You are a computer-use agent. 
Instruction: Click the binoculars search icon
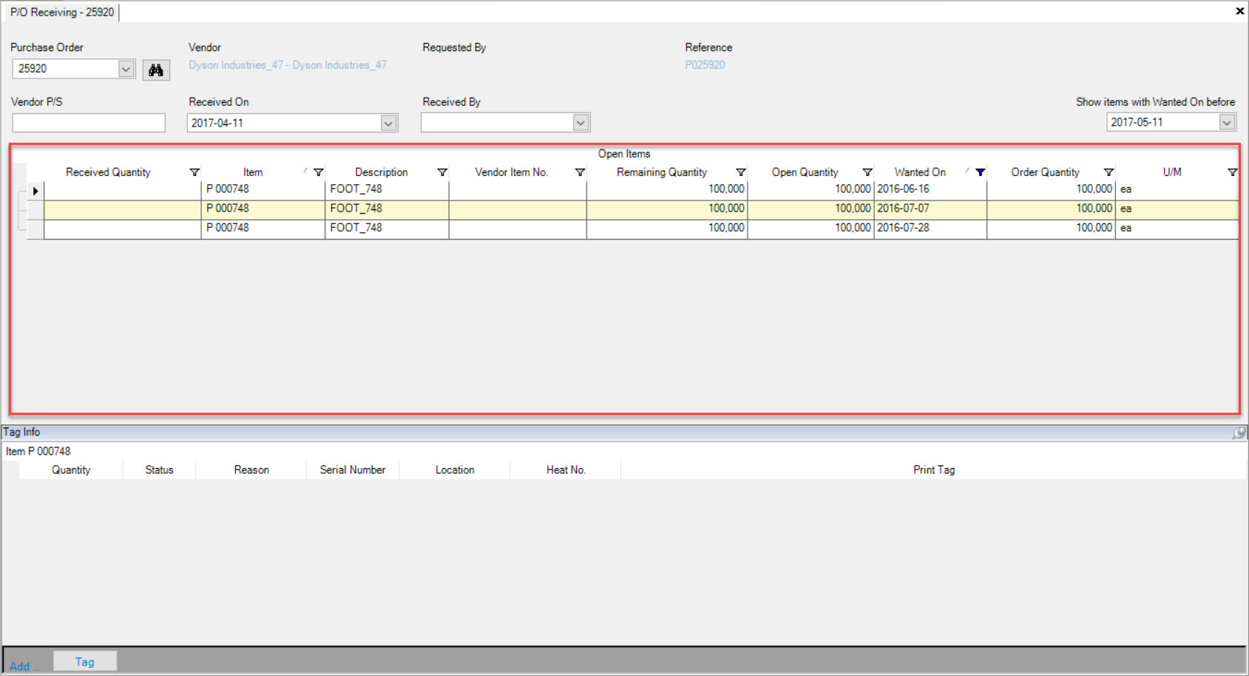[x=156, y=70]
